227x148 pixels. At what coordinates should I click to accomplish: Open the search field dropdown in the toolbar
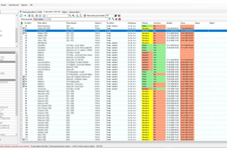pos(66,16)
